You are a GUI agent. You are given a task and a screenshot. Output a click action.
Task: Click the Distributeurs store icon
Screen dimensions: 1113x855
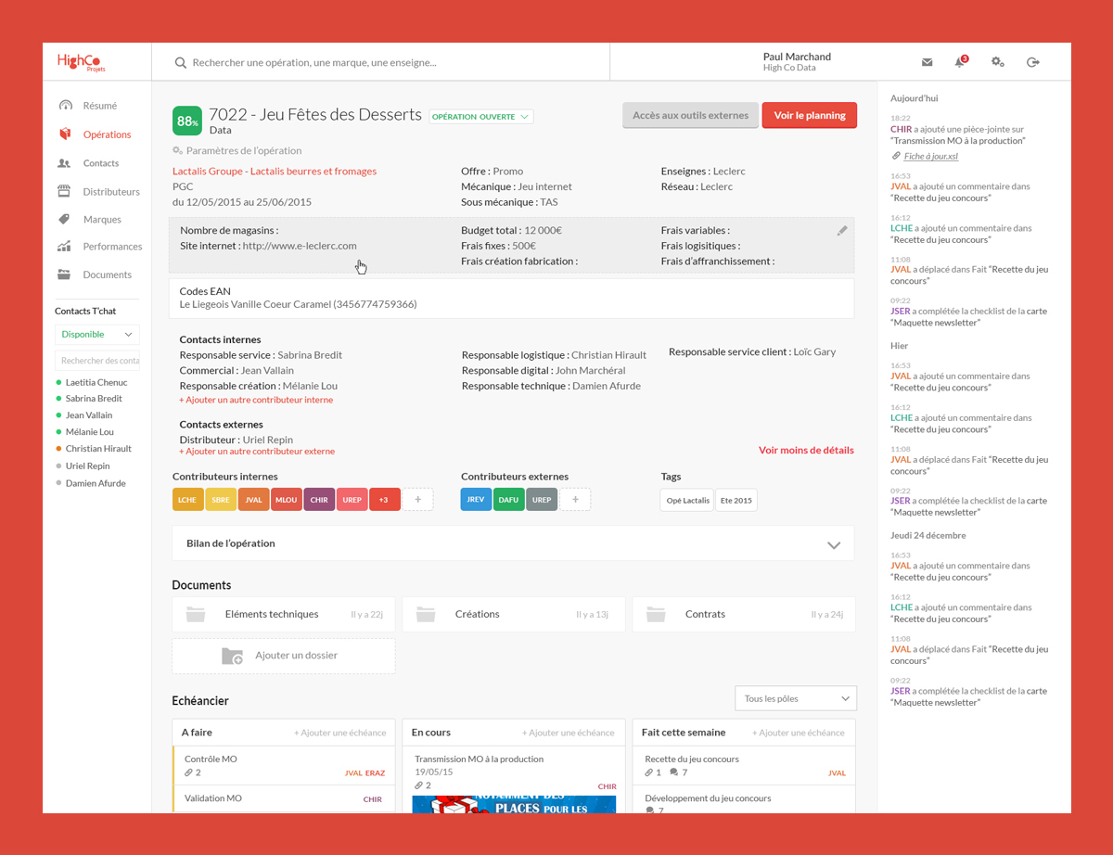click(64, 191)
